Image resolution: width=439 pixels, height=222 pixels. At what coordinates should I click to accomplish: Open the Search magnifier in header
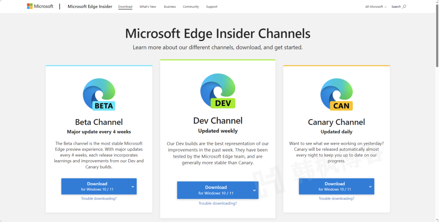404,7
